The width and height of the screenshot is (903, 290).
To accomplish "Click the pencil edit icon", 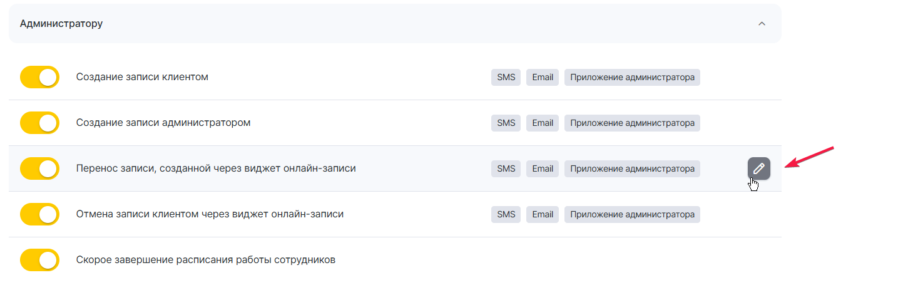I will pyautogui.click(x=758, y=168).
